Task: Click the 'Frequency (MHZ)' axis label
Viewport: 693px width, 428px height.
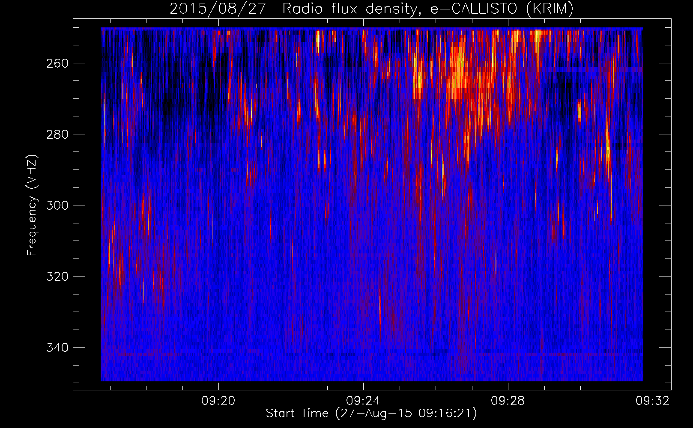Action: pos(32,205)
